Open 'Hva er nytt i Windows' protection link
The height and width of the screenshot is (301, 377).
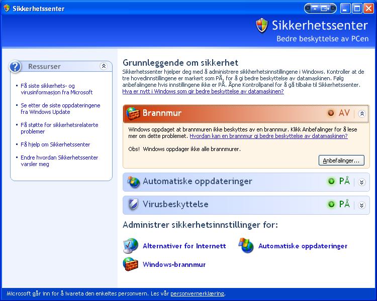(x=203, y=91)
